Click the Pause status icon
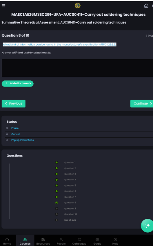The image size is (153, 246). pyautogui.click(x=7, y=128)
